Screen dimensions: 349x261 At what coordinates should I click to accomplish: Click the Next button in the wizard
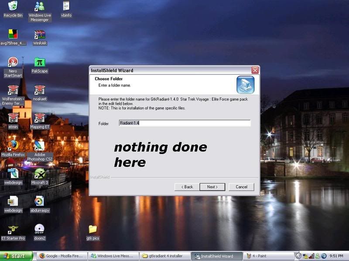coord(212,187)
